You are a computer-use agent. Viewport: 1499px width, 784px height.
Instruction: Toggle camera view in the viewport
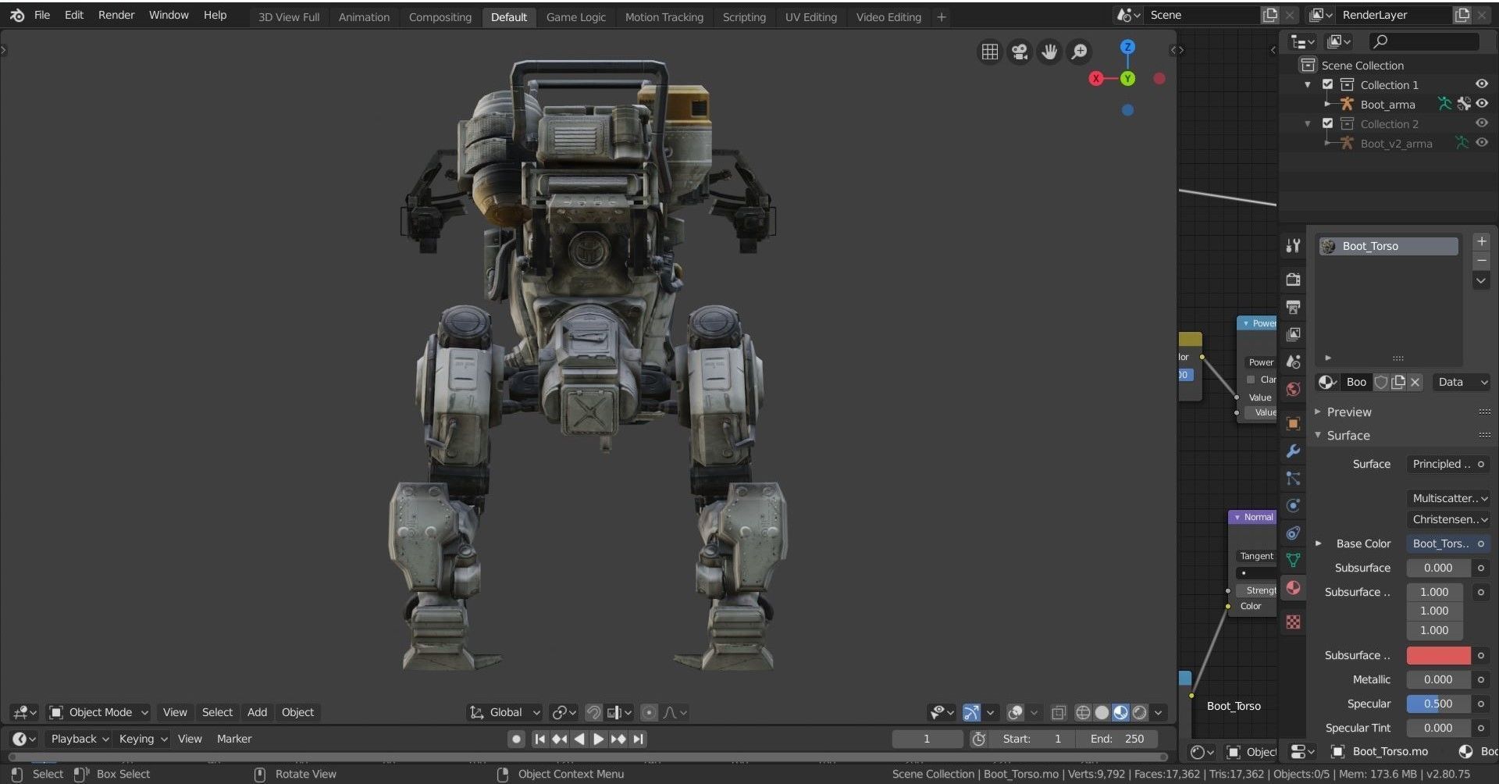[x=1019, y=52]
